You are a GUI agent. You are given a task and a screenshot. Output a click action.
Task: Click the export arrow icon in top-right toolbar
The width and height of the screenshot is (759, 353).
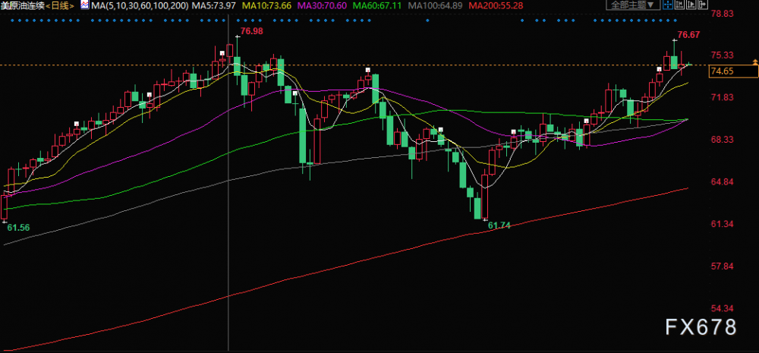(x=703, y=5)
